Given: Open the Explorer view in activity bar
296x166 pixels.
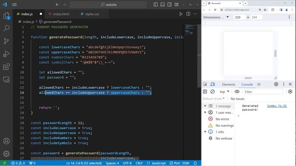Looking at the screenshot, I should pyautogui.click(x=6, y=16).
